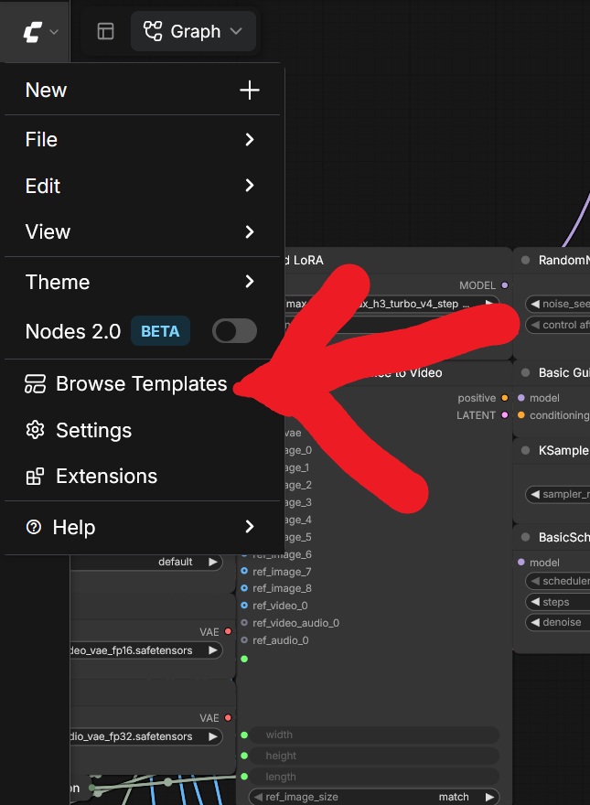
Task: Toggle the Nodes 2.0 beta switch
Action: (x=235, y=331)
